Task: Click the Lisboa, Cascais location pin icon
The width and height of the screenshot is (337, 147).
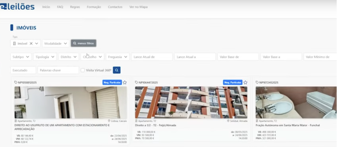Action: point(109,121)
